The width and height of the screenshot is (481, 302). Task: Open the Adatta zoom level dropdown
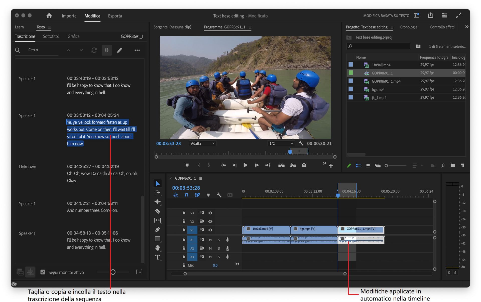pos(202,143)
